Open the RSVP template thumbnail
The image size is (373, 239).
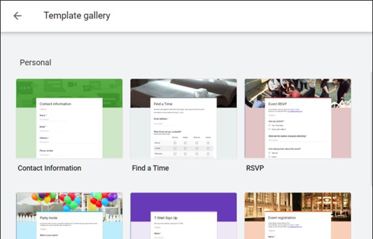(298, 118)
